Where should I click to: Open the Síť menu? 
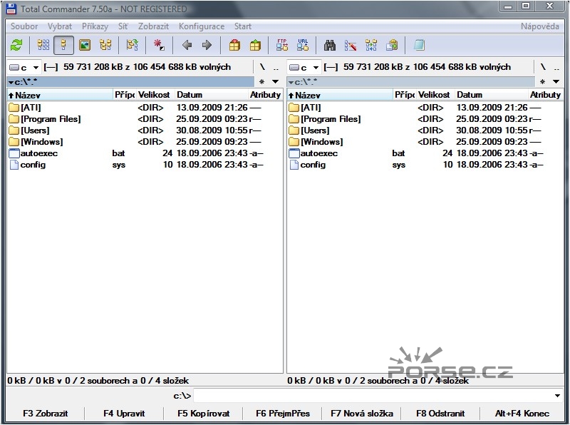pyautogui.click(x=123, y=26)
